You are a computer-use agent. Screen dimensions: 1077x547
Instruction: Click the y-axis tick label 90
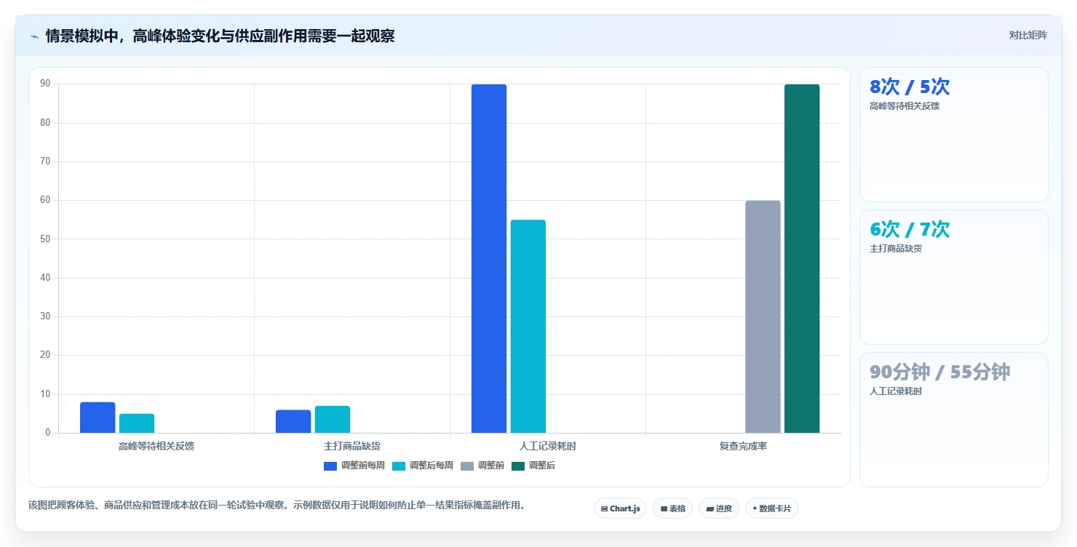point(45,84)
